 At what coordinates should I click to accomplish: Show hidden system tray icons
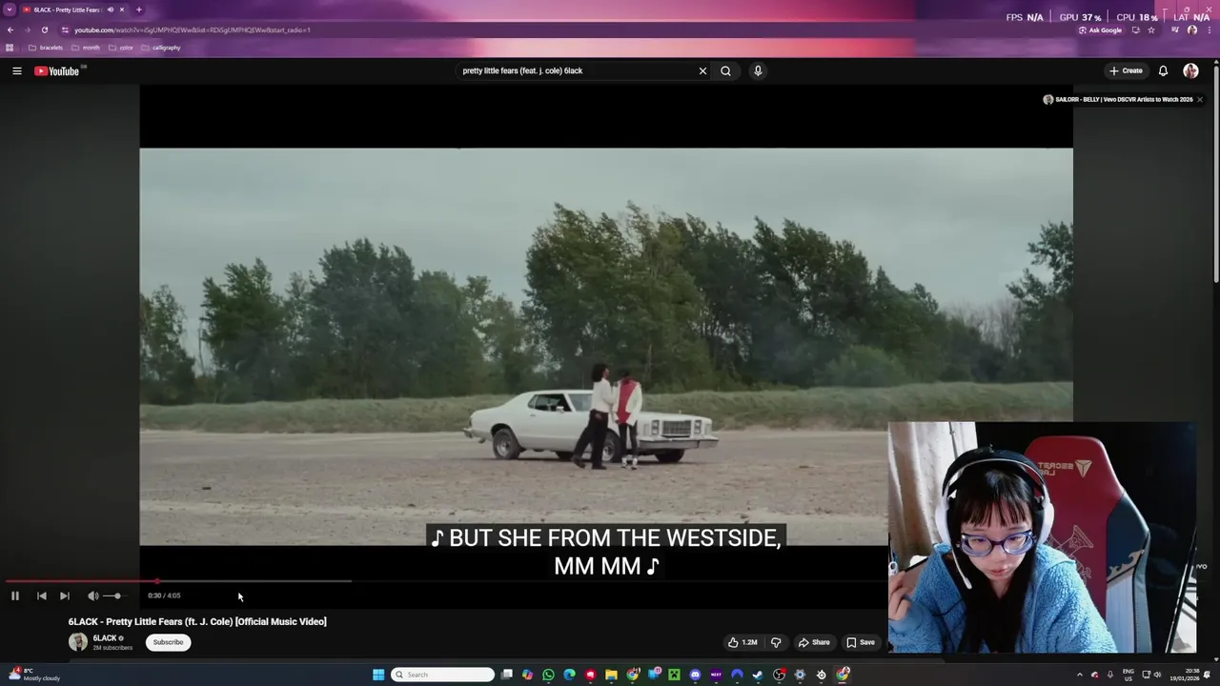tap(1080, 675)
